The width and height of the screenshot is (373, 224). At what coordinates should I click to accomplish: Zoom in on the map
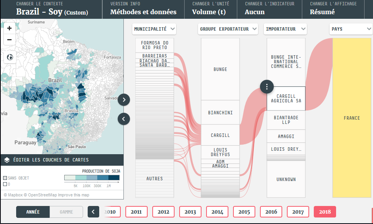tap(10, 28)
